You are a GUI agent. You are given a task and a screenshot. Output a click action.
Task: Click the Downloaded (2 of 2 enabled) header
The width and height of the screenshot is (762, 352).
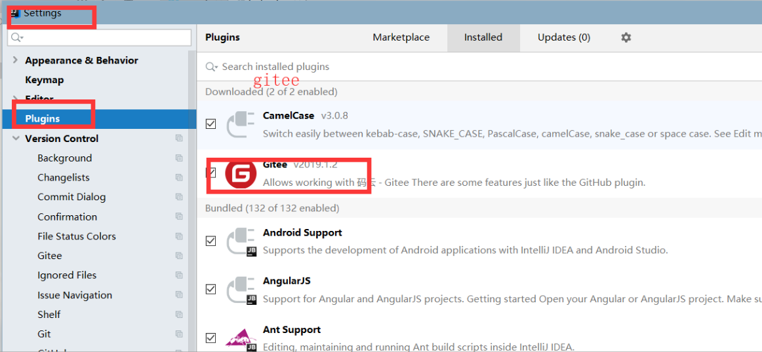[x=271, y=91]
